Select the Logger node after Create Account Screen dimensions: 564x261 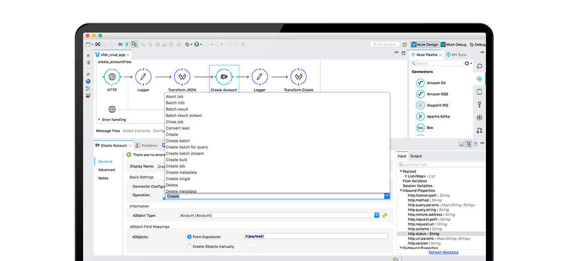[259, 76]
